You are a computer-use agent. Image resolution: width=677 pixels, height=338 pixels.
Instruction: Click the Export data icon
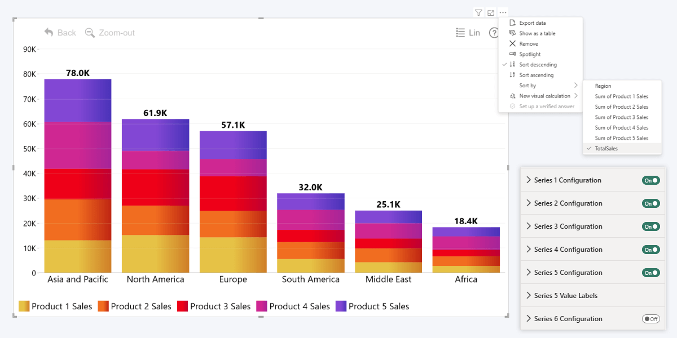(512, 23)
